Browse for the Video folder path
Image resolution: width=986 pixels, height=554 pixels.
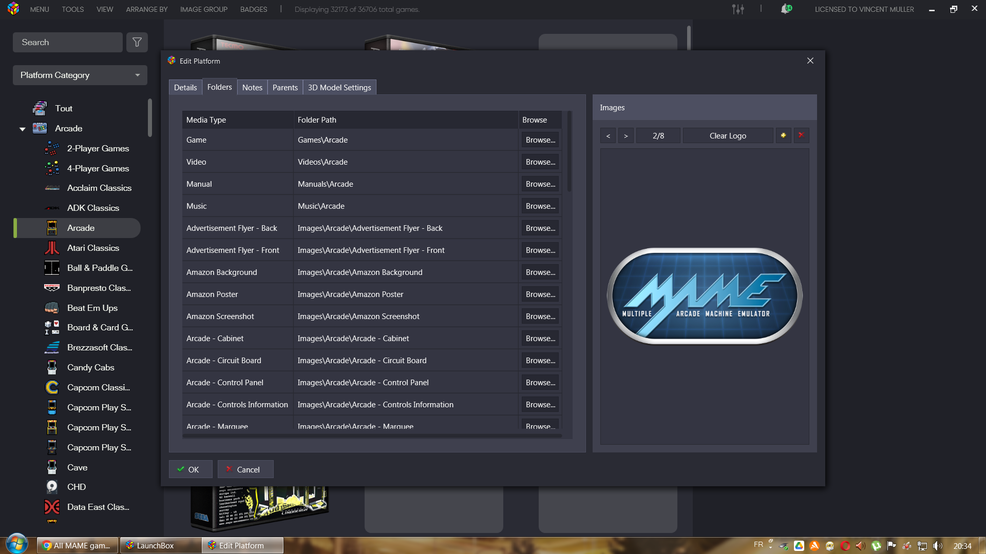tap(540, 162)
